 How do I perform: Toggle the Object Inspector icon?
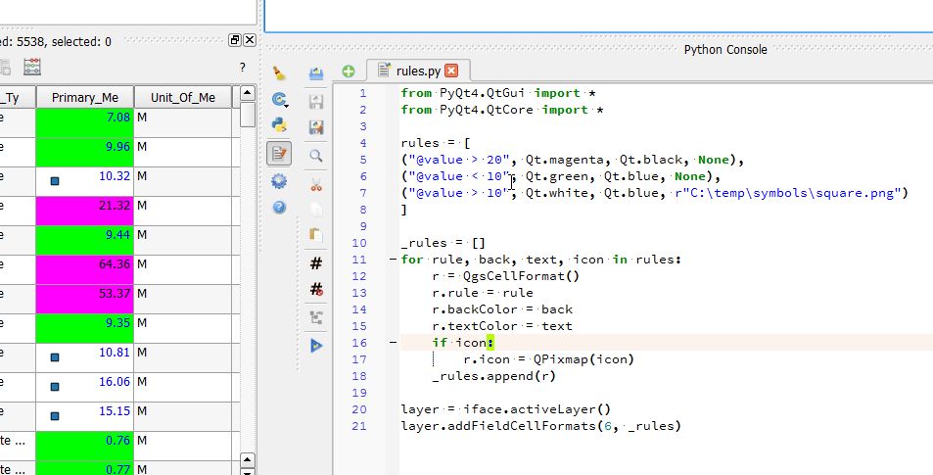pyautogui.click(x=316, y=317)
